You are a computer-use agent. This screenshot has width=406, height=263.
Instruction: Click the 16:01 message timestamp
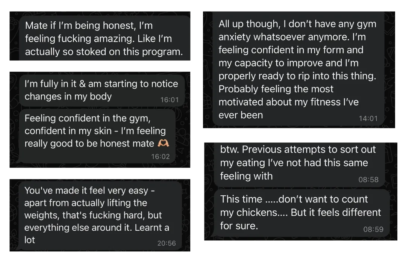click(x=169, y=100)
